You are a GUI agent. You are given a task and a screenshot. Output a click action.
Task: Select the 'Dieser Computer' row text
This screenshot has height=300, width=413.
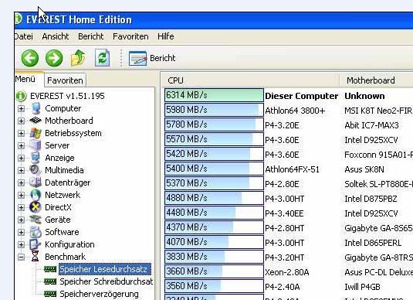pos(301,96)
